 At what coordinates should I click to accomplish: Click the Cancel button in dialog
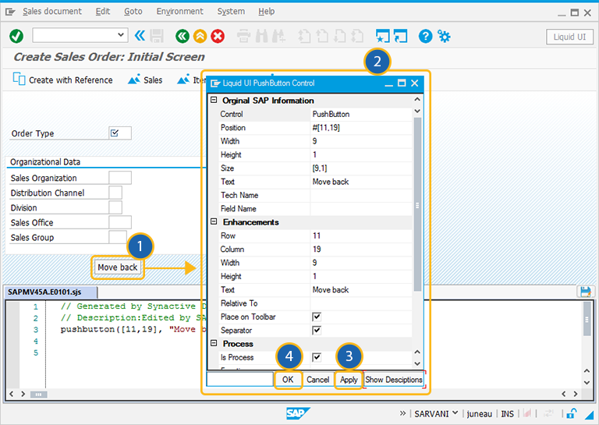coord(317,380)
